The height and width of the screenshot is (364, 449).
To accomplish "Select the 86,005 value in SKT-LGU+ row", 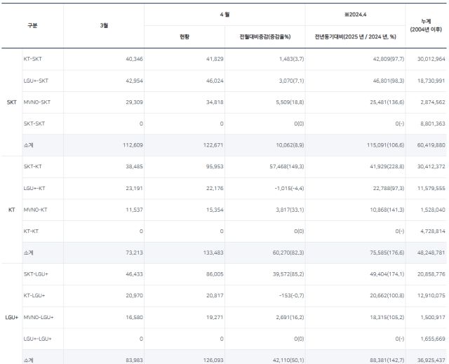I will [x=213, y=274].
